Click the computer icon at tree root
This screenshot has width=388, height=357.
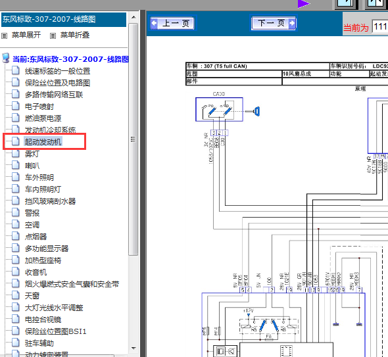(6, 58)
